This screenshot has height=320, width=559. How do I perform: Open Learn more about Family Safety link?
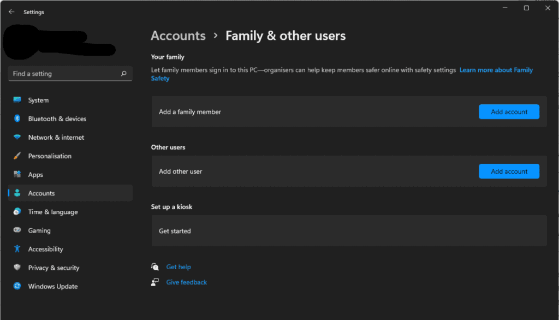[496, 70]
